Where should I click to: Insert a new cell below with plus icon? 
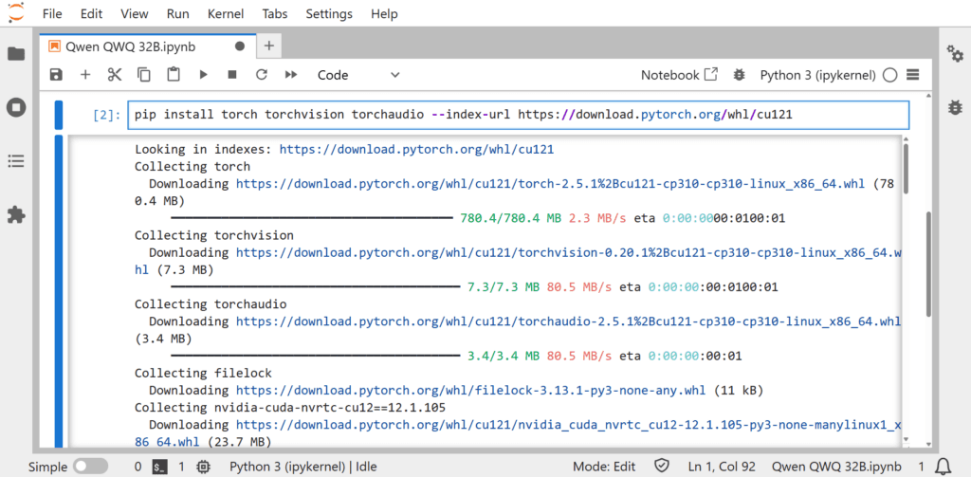tap(85, 75)
